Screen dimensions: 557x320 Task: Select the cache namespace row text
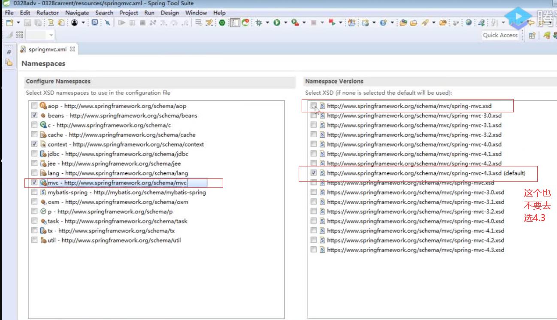pyautogui.click(x=121, y=135)
